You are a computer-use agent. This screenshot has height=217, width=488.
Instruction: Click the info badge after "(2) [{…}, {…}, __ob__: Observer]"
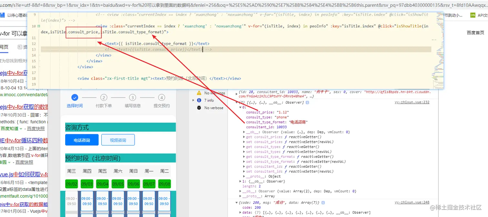(308, 102)
